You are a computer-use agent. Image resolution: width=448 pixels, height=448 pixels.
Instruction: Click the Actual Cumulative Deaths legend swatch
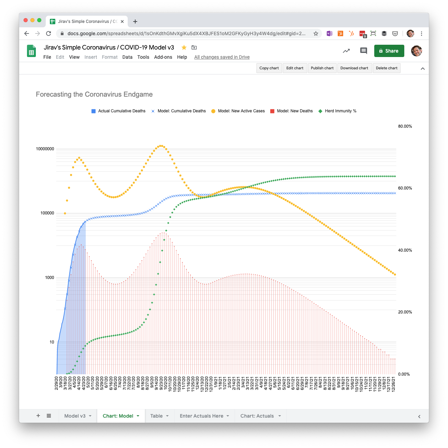click(x=94, y=111)
